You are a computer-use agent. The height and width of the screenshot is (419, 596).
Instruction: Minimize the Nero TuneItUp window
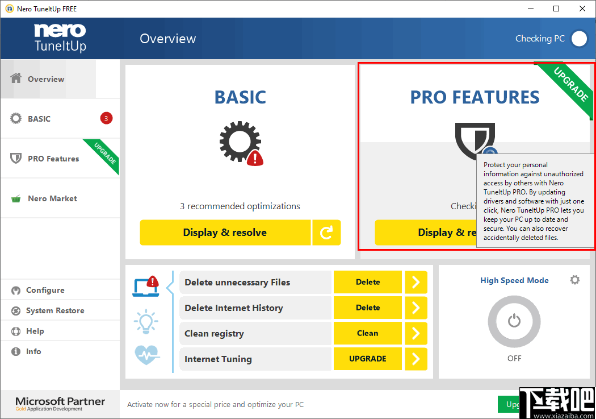[531, 9]
